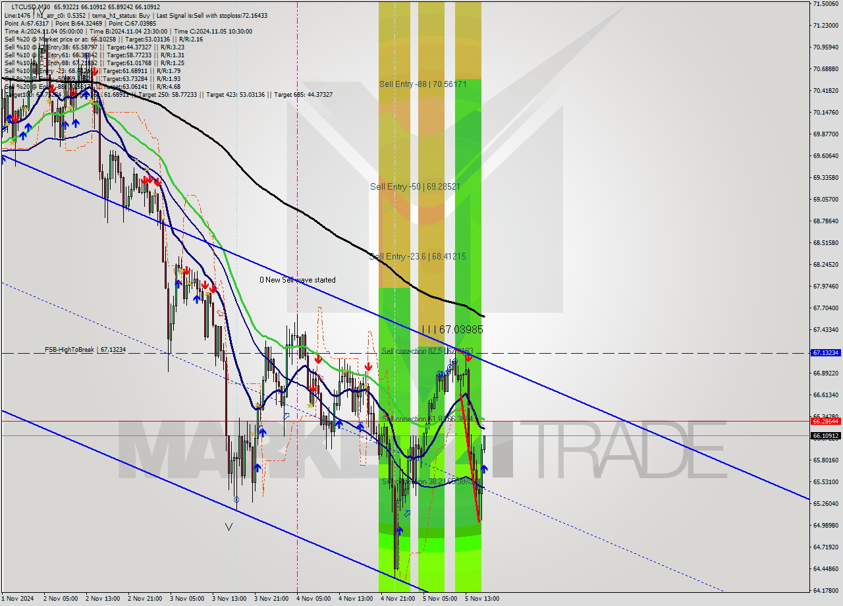Image resolution: width=843 pixels, height=606 pixels.
Task: Click the '0 New Sell wave started' annotation
Action: pos(297,280)
